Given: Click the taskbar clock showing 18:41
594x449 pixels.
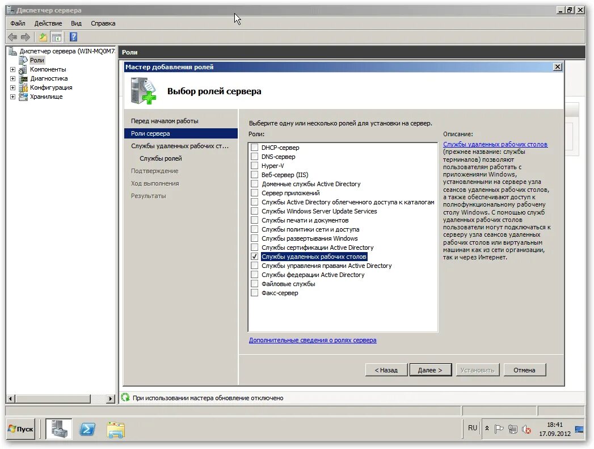Looking at the screenshot, I should click(555, 425).
